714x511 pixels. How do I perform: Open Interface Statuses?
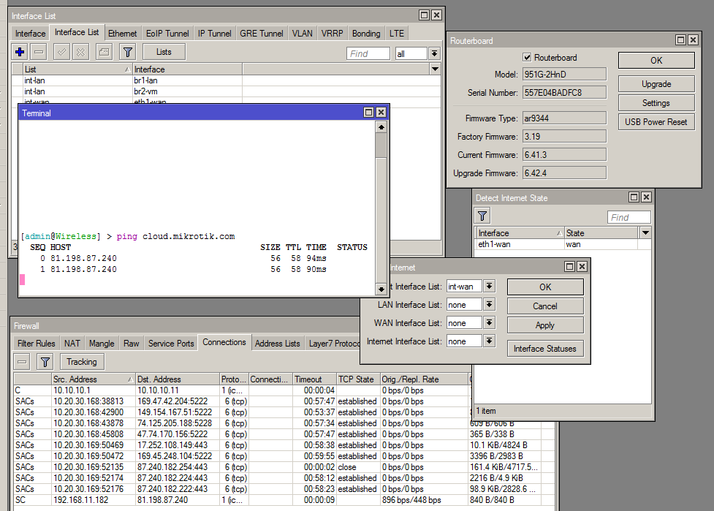(545, 349)
